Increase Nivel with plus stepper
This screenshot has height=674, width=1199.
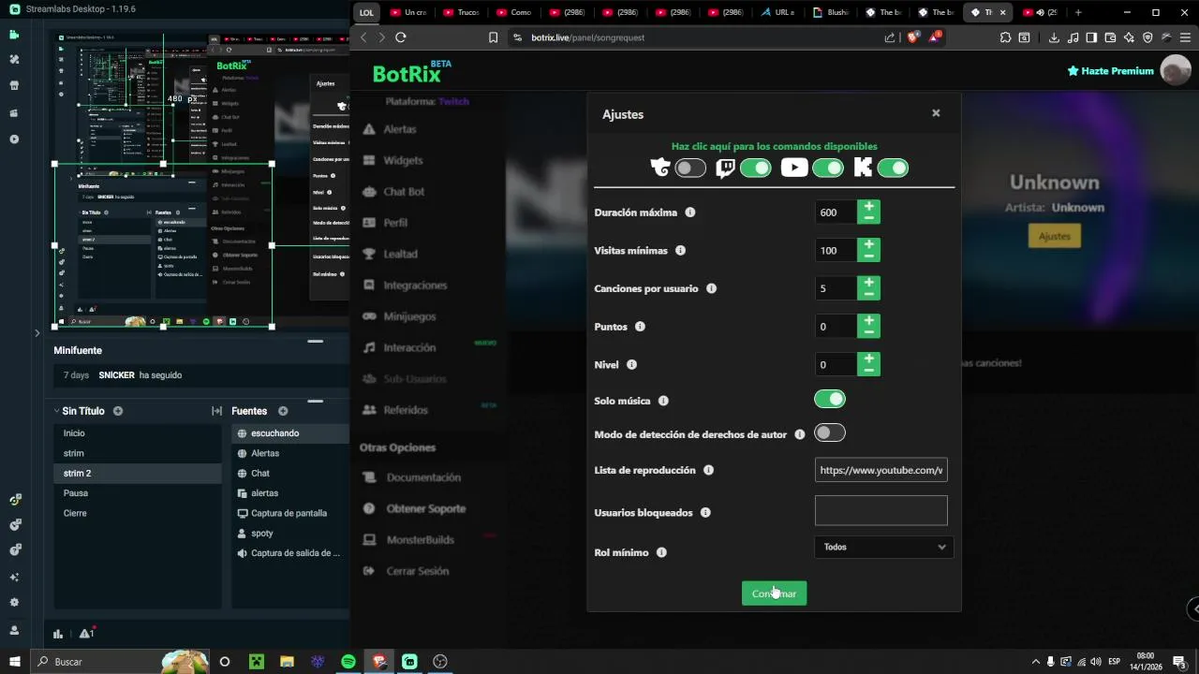(869, 359)
